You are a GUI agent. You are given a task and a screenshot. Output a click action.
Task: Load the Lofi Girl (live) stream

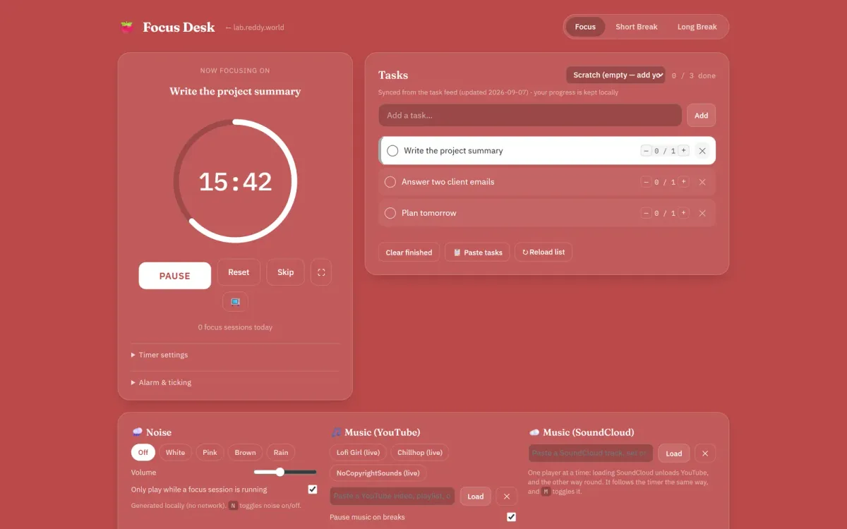(x=358, y=453)
